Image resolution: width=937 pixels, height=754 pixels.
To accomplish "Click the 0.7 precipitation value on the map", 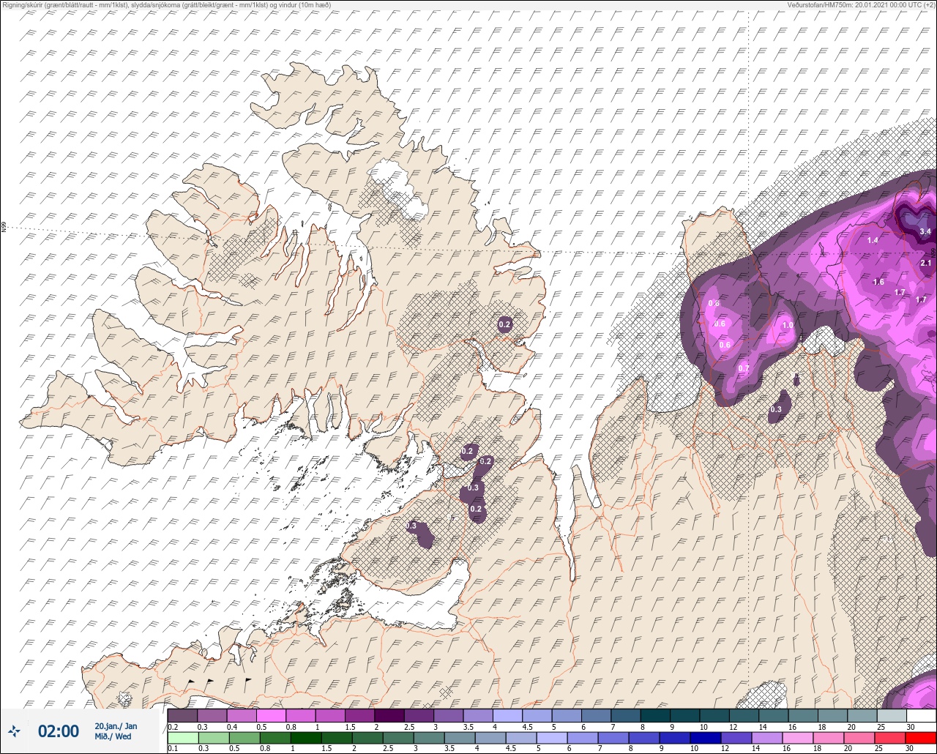I will [x=744, y=367].
